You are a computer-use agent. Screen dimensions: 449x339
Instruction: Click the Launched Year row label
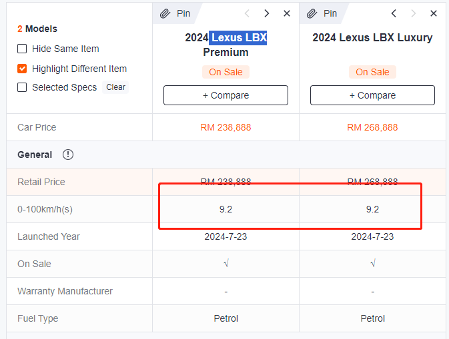click(49, 236)
